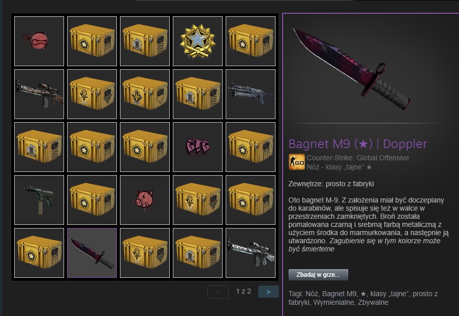This screenshot has height=316, width=459.
Task: Select the yellow case right of the pig graffiti
Action: pyautogui.click(x=198, y=200)
